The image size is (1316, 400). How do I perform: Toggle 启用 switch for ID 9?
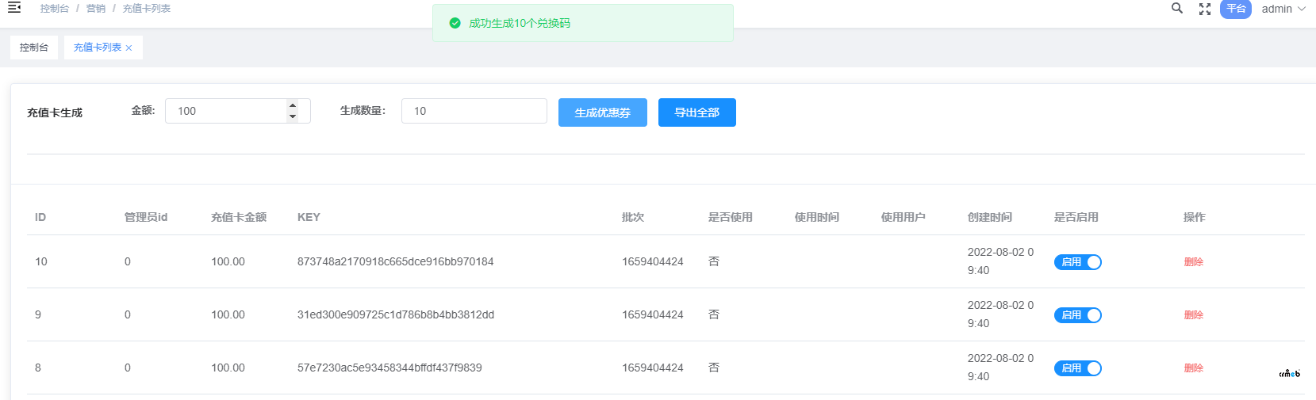point(1078,315)
